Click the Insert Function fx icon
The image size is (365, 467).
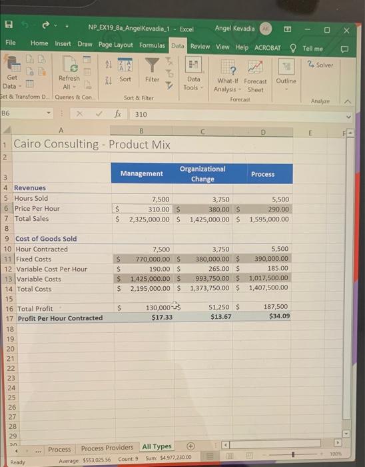pyautogui.click(x=118, y=114)
